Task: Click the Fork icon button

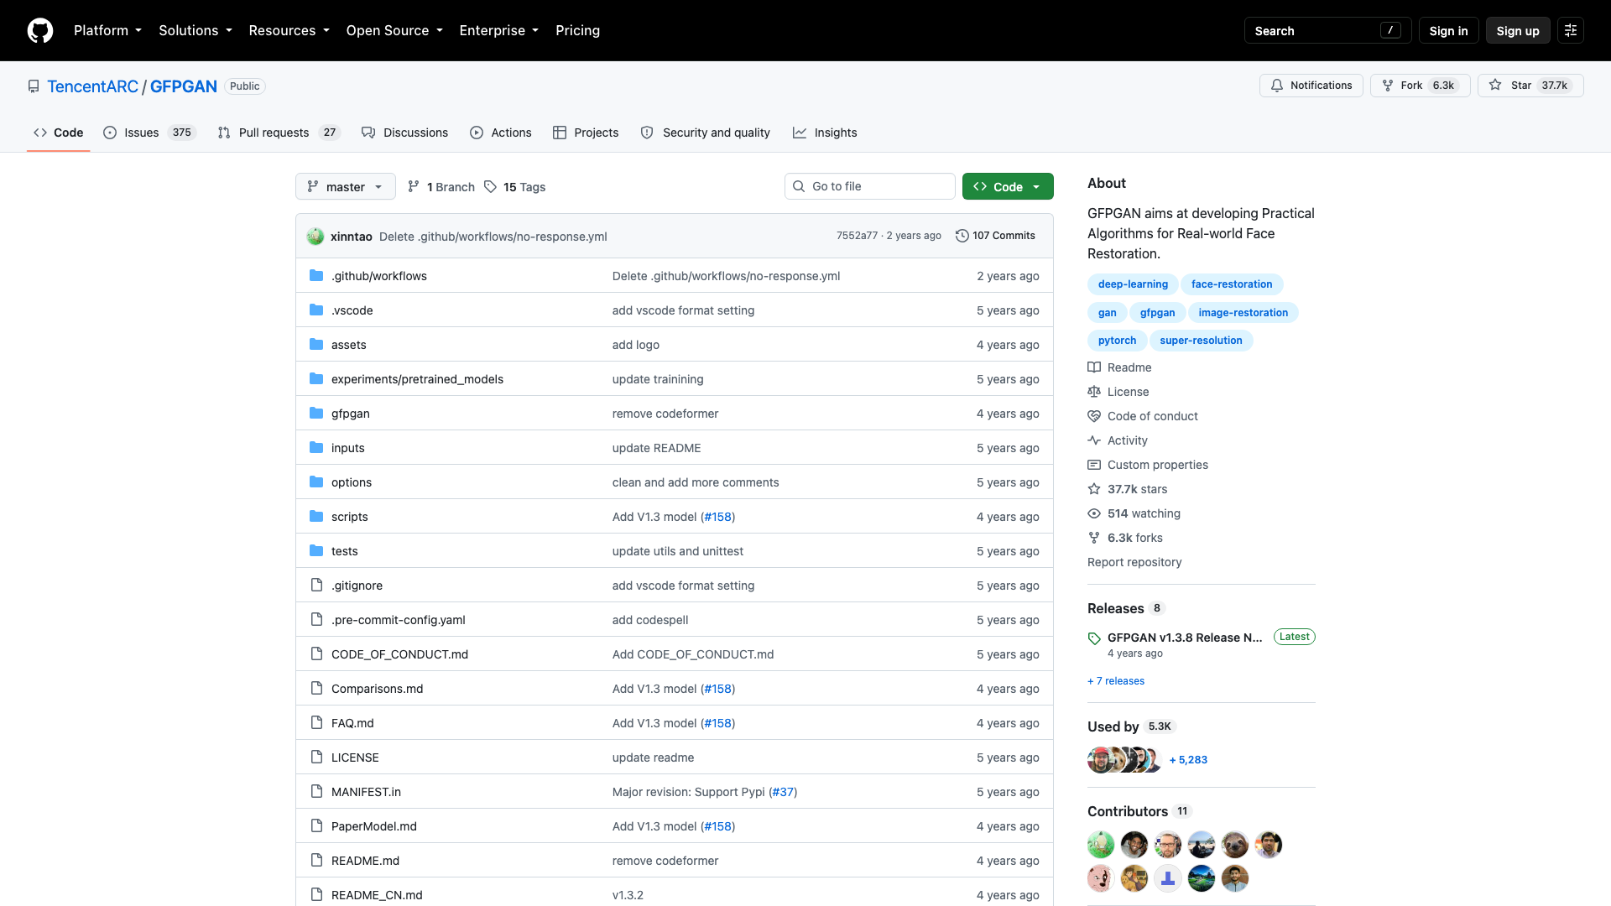Action: [1388, 86]
